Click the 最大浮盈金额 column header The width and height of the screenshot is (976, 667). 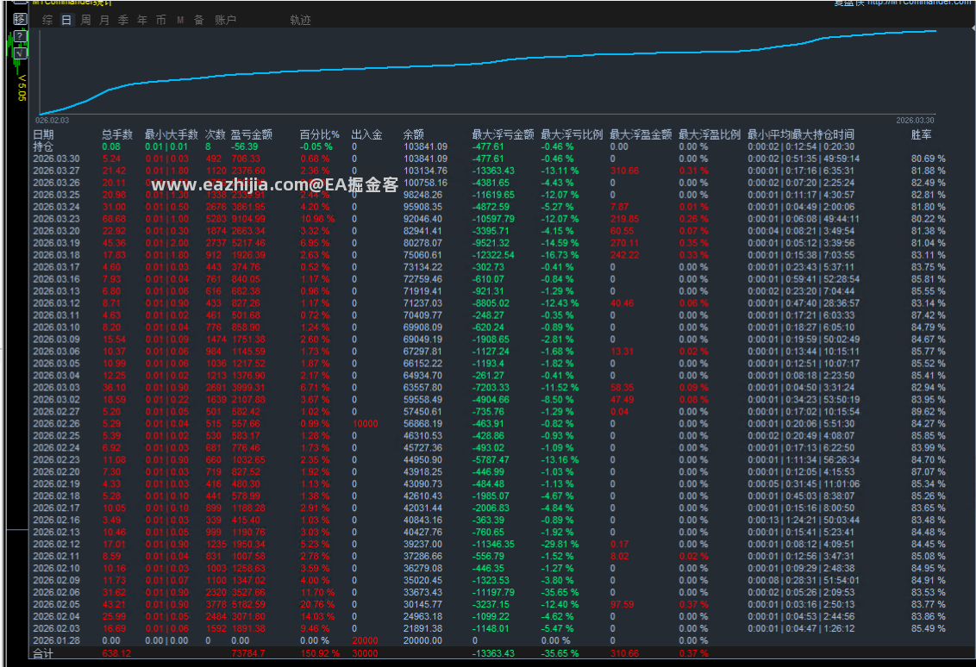pos(641,134)
